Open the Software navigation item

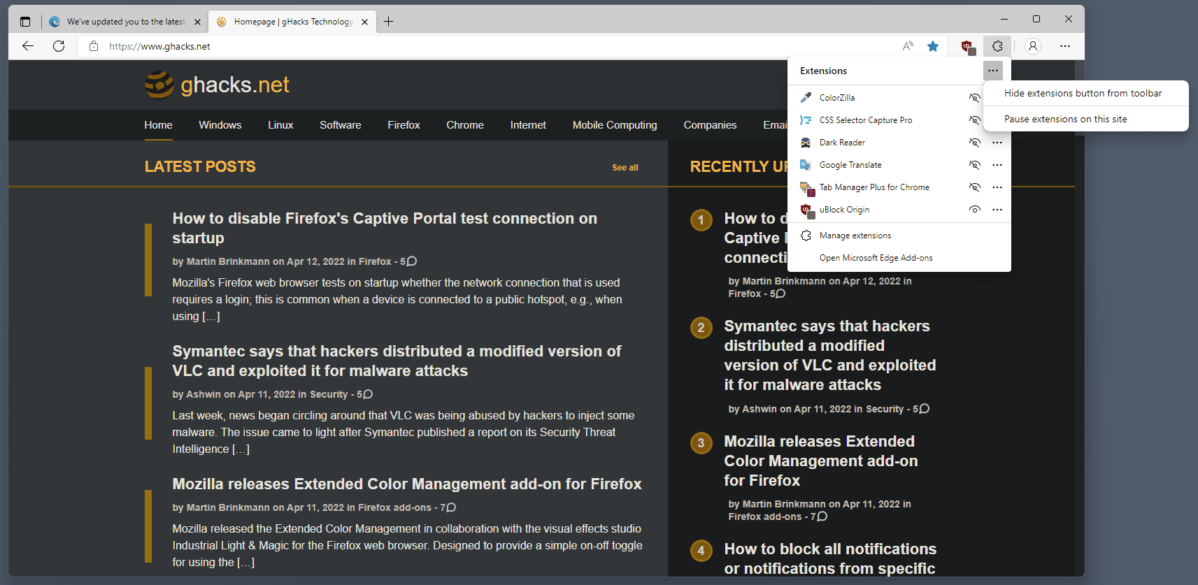(x=341, y=125)
